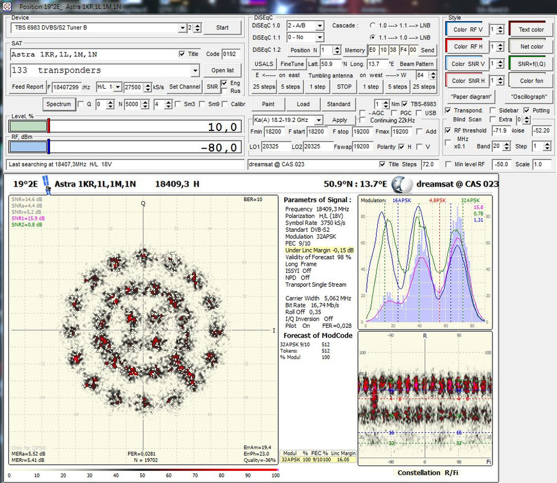Viewport: 557px width, 483px height.
Task: Click the SNR button next to Set Channel
Action: 212,87
